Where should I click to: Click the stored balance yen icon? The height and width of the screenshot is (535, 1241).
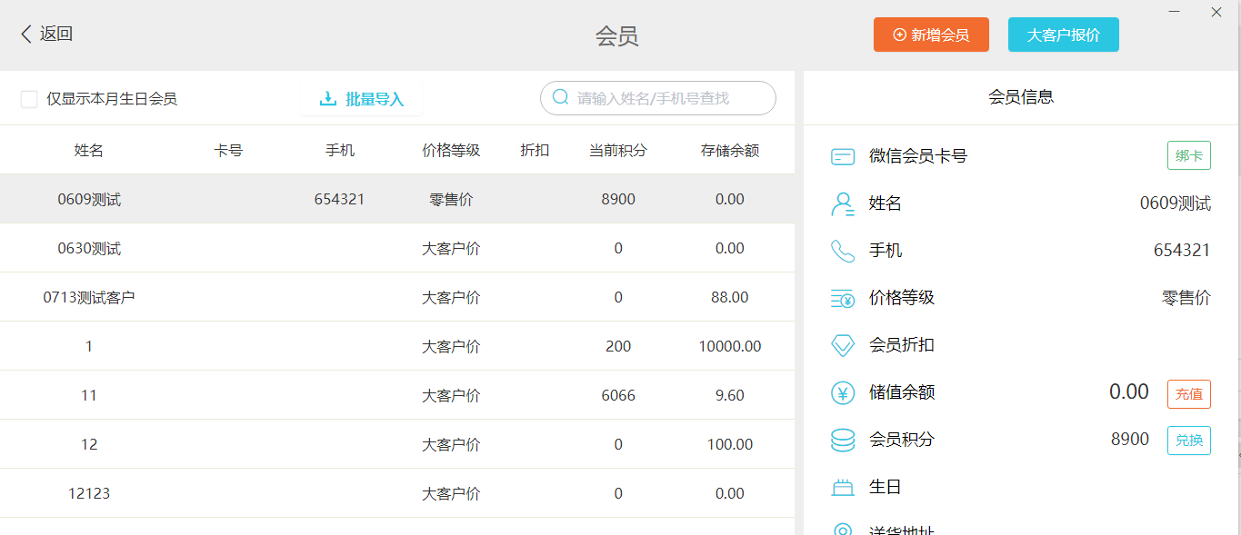[x=843, y=393]
